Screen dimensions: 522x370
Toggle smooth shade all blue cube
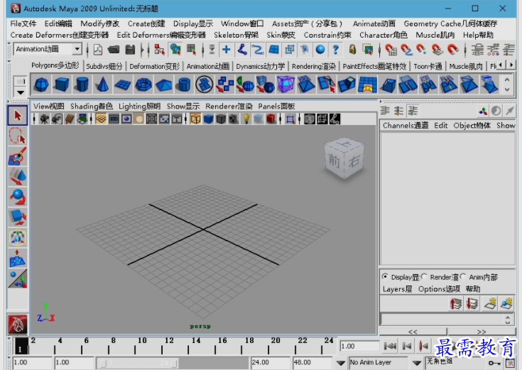208,119
